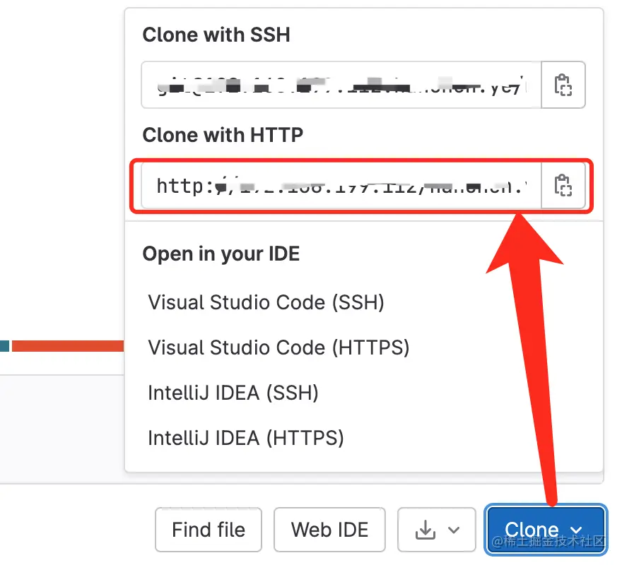Click the download source code icon
This screenshot has width=622, height=565.
tap(425, 530)
